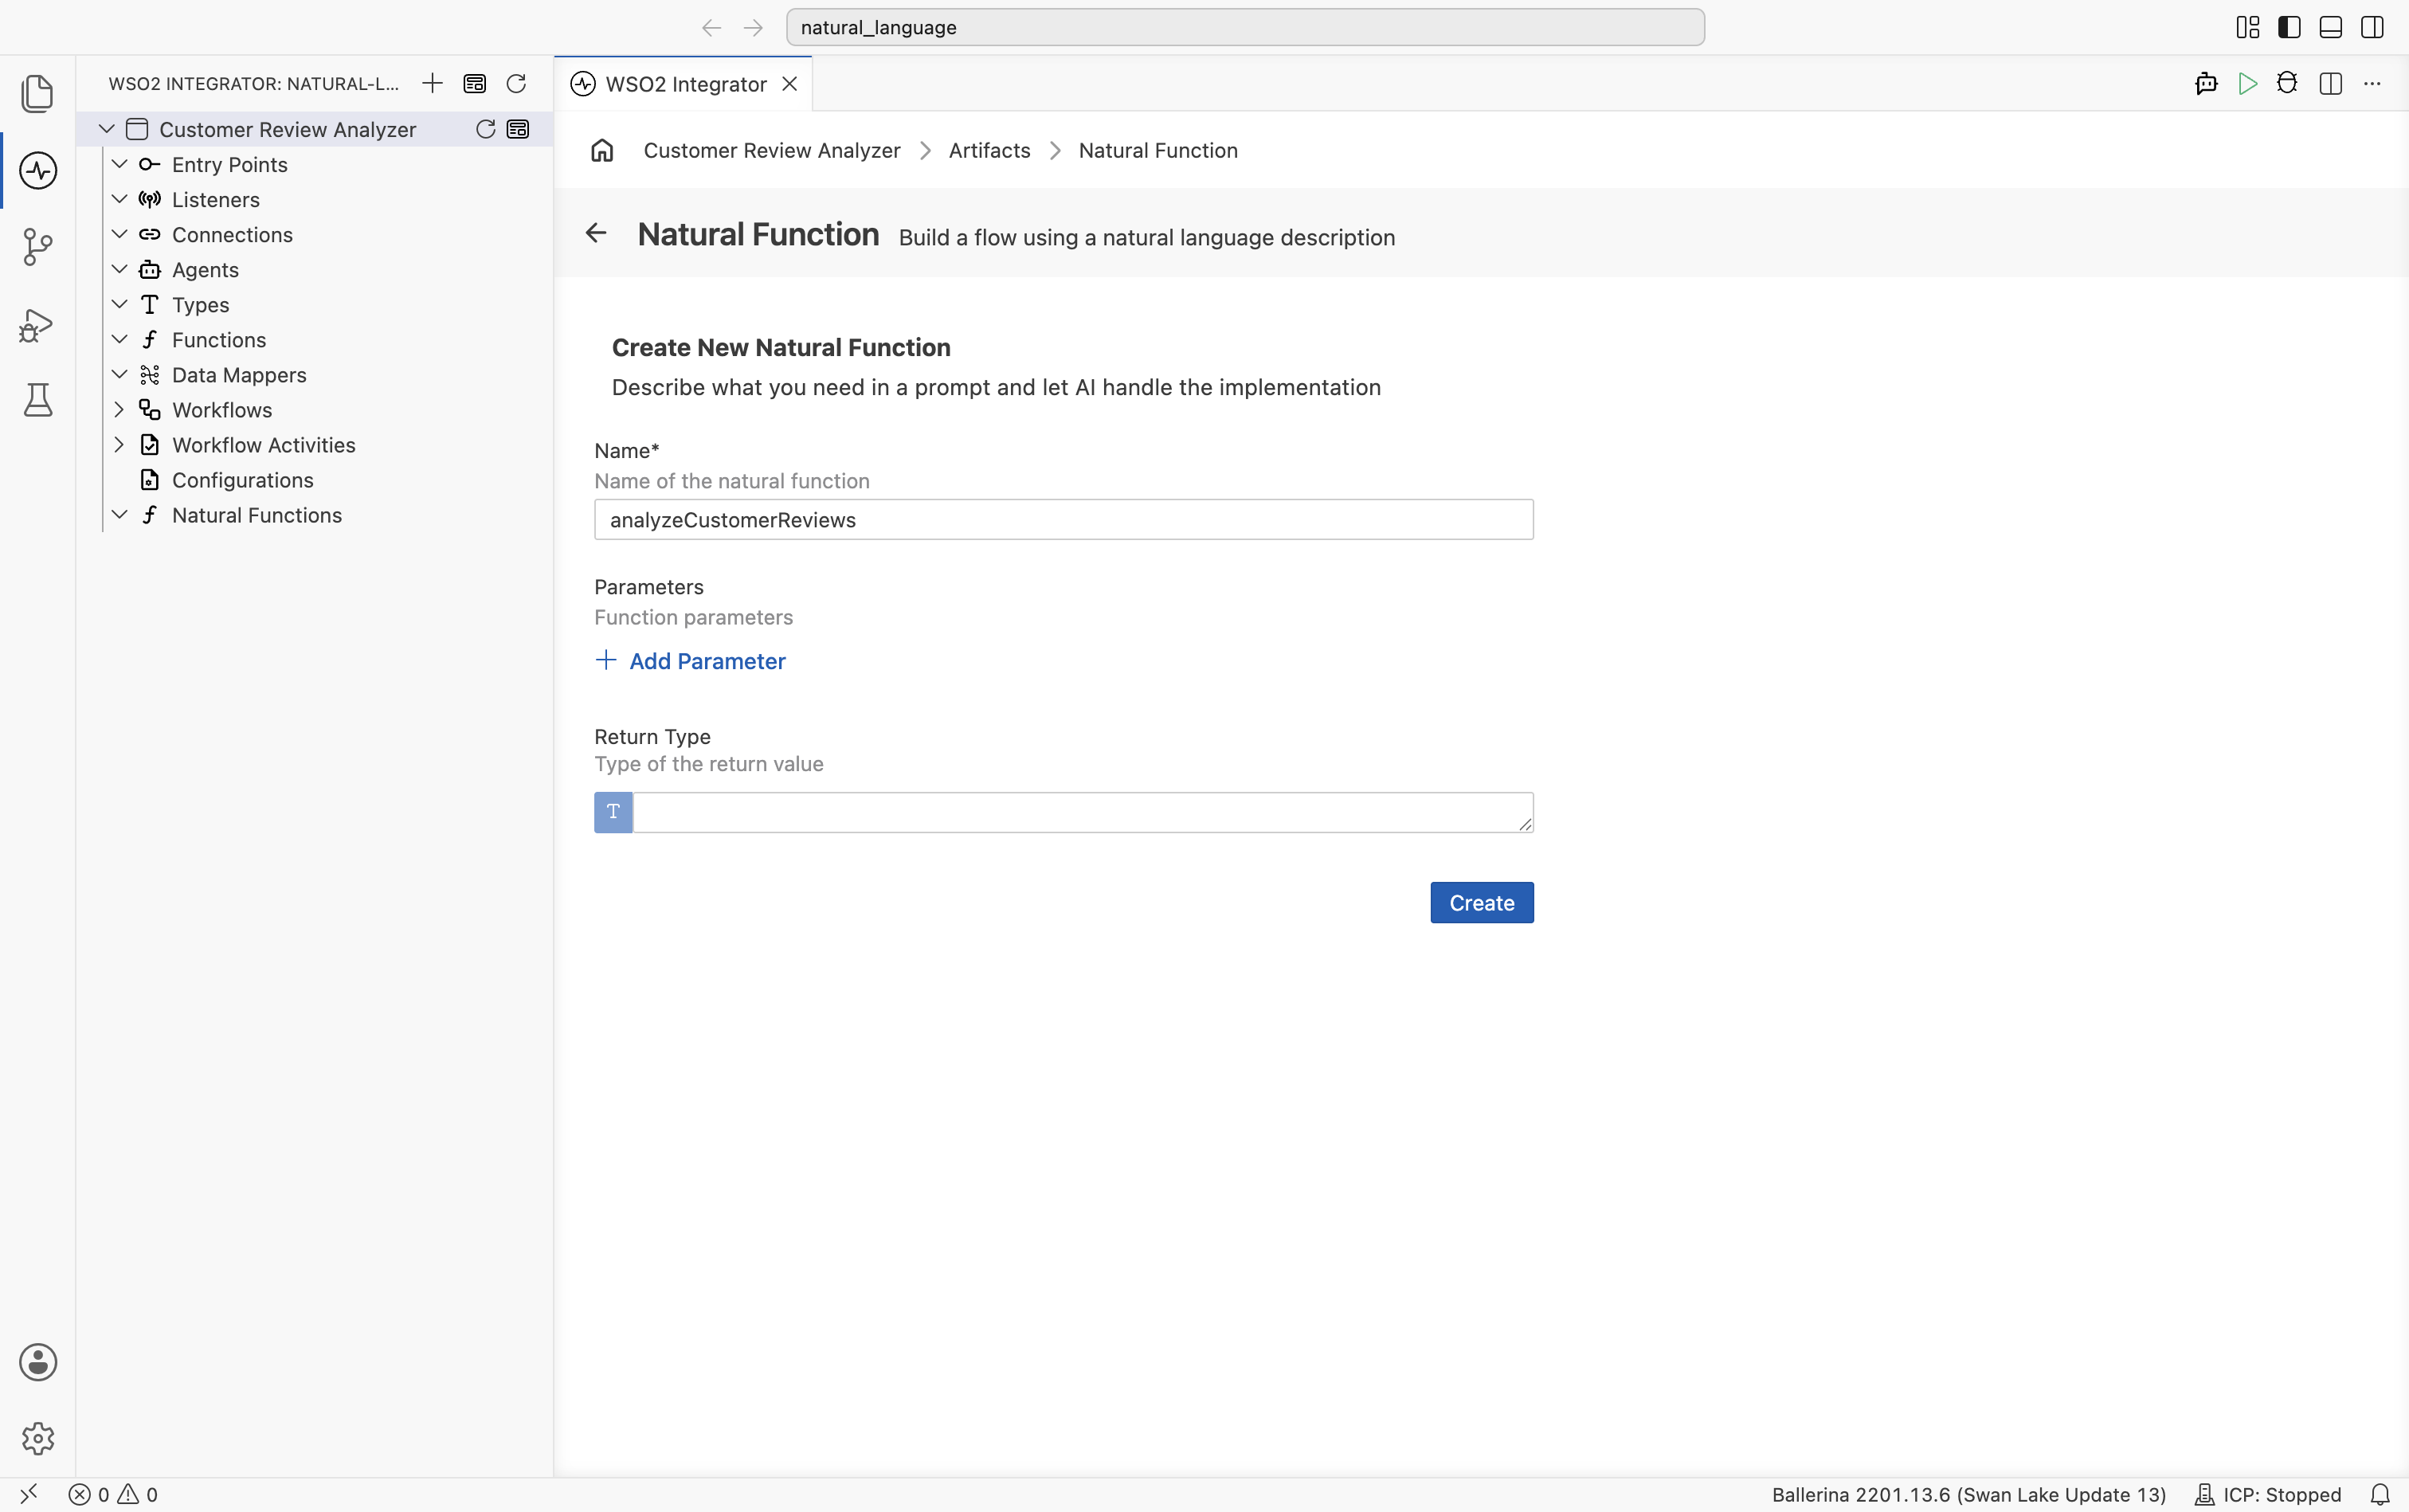Screen dimensions: 2409x1512
Task: Click back arrow beside Natural Function heading
Action: 596,233
